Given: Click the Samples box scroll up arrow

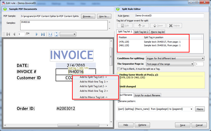Looking at the screenshot, I should [109, 22].
